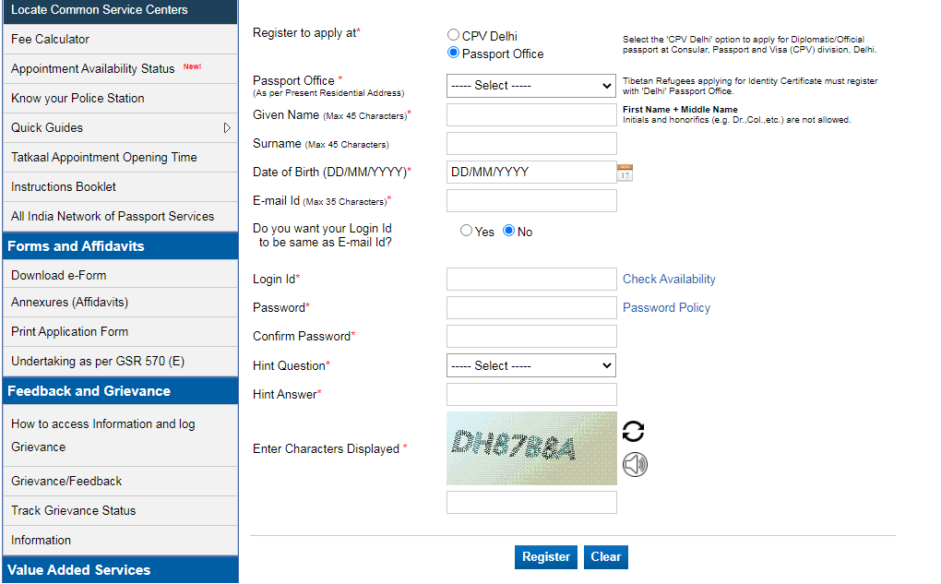
Task: Open Undertaking as per GSR 570 (E)
Action: (120, 361)
